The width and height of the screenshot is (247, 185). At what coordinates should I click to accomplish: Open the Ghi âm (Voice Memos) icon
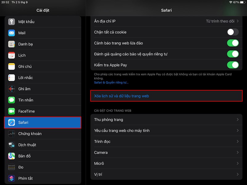pyautogui.click(x=11, y=89)
